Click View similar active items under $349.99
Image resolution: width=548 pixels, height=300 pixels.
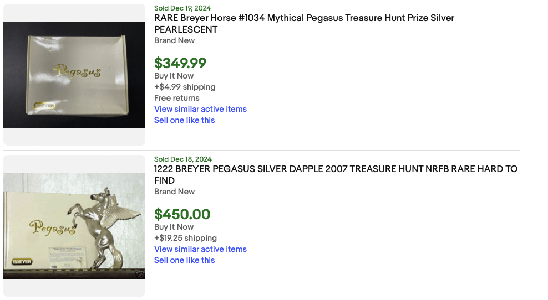200,109
